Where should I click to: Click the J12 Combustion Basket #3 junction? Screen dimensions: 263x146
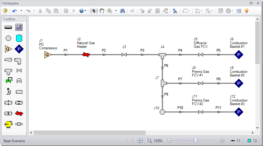pos(239,112)
